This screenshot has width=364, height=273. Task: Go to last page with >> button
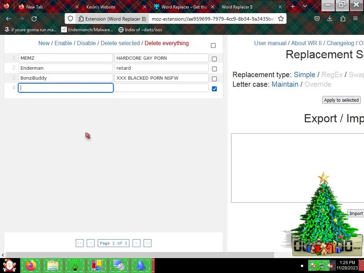click(148, 243)
